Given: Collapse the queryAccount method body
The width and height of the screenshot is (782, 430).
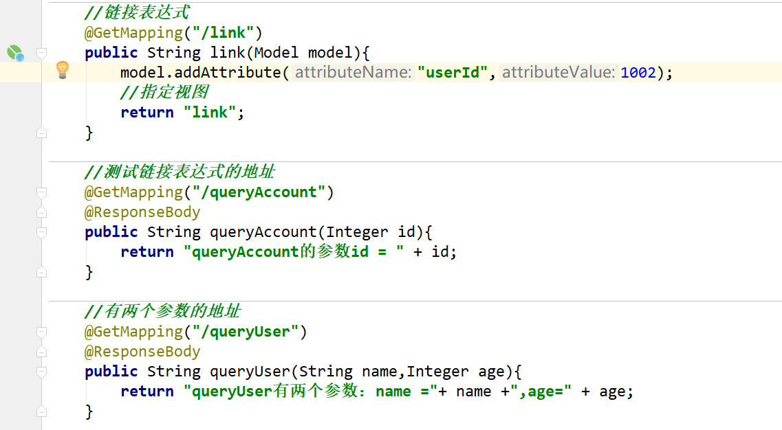Looking at the screenshot, I should pyautogui.click(x=41, y=231).
